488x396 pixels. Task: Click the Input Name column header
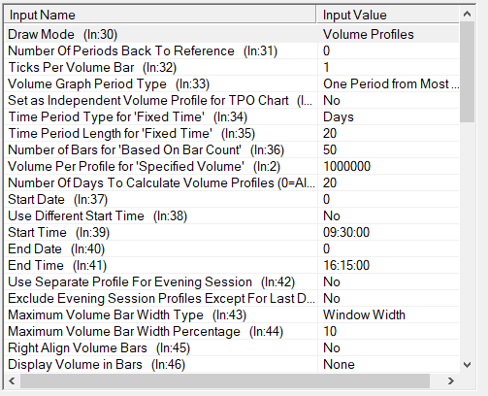pyautogui.click(x=160, y=15)
